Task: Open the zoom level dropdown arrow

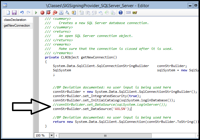Action: 52,135
